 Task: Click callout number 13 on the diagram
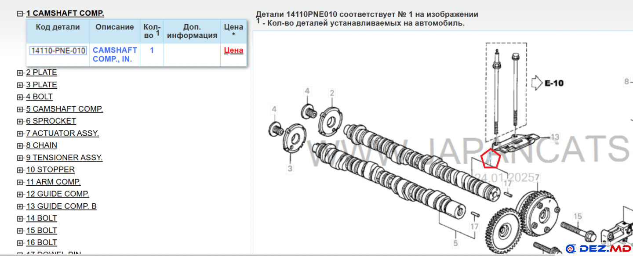(x=555, y=137)
